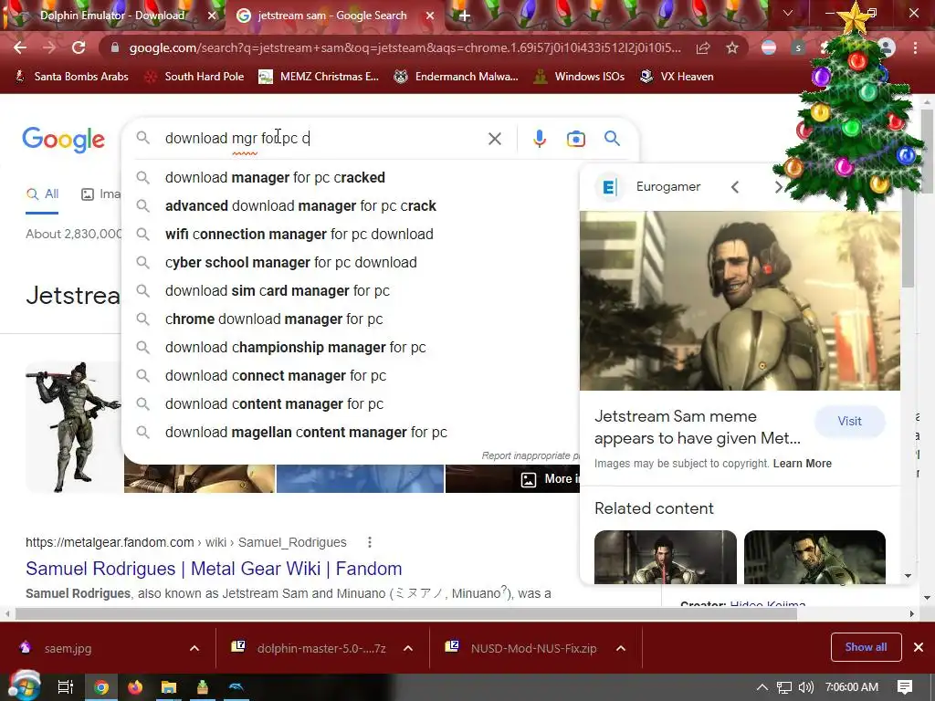Open Jetstream Sam character thumbnail with sword
Image resolution: width=935 pixels, height=701 pixels.
[x=74, y=427]
